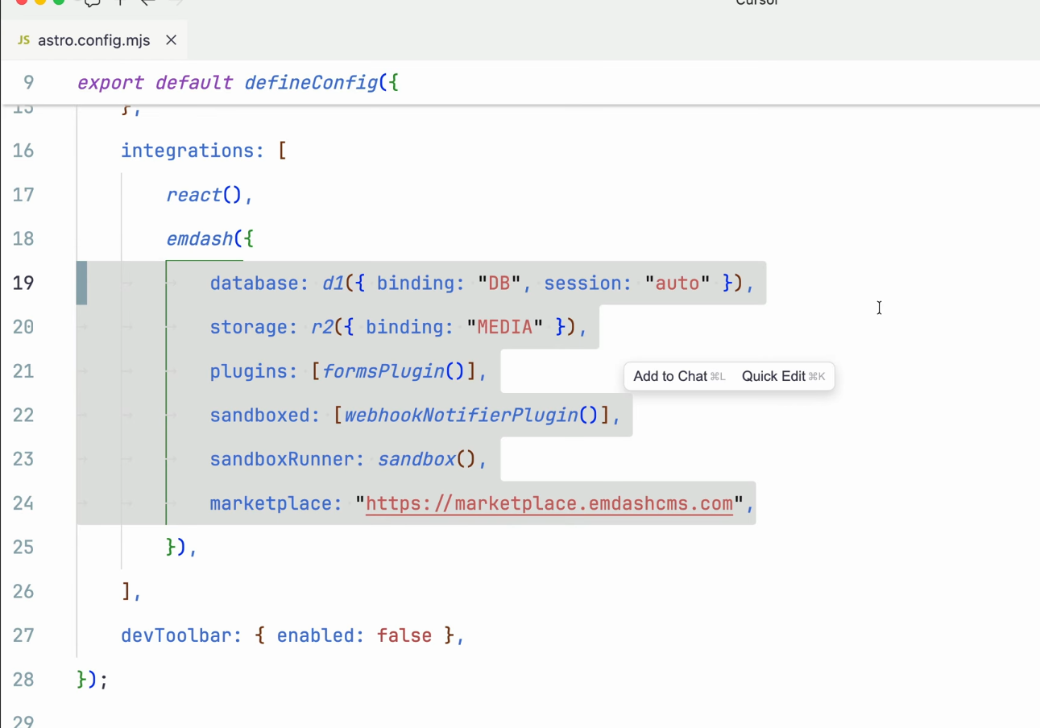This screenshot has width=1040, height=728.
Task: Click the Quick Edit button
Action: point(774,376)
